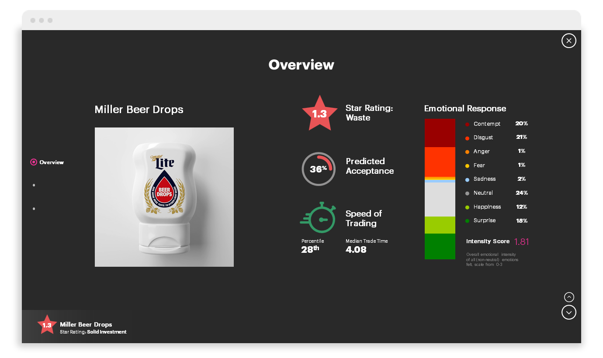This screenshot has width=603, height=358.
Task: Click the 'Speed of Trading' label
Action: [x=364, y=218]
